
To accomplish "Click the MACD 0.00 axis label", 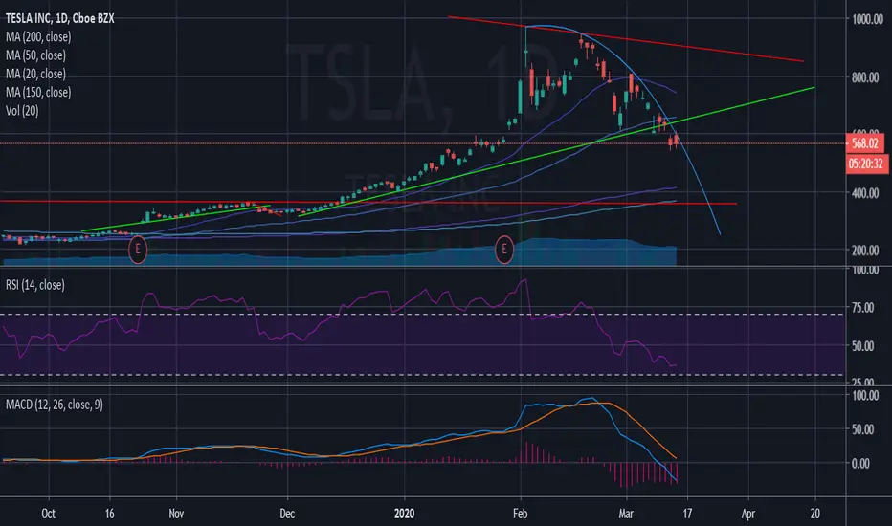I will pyautogui.click(x=860, y=464).
